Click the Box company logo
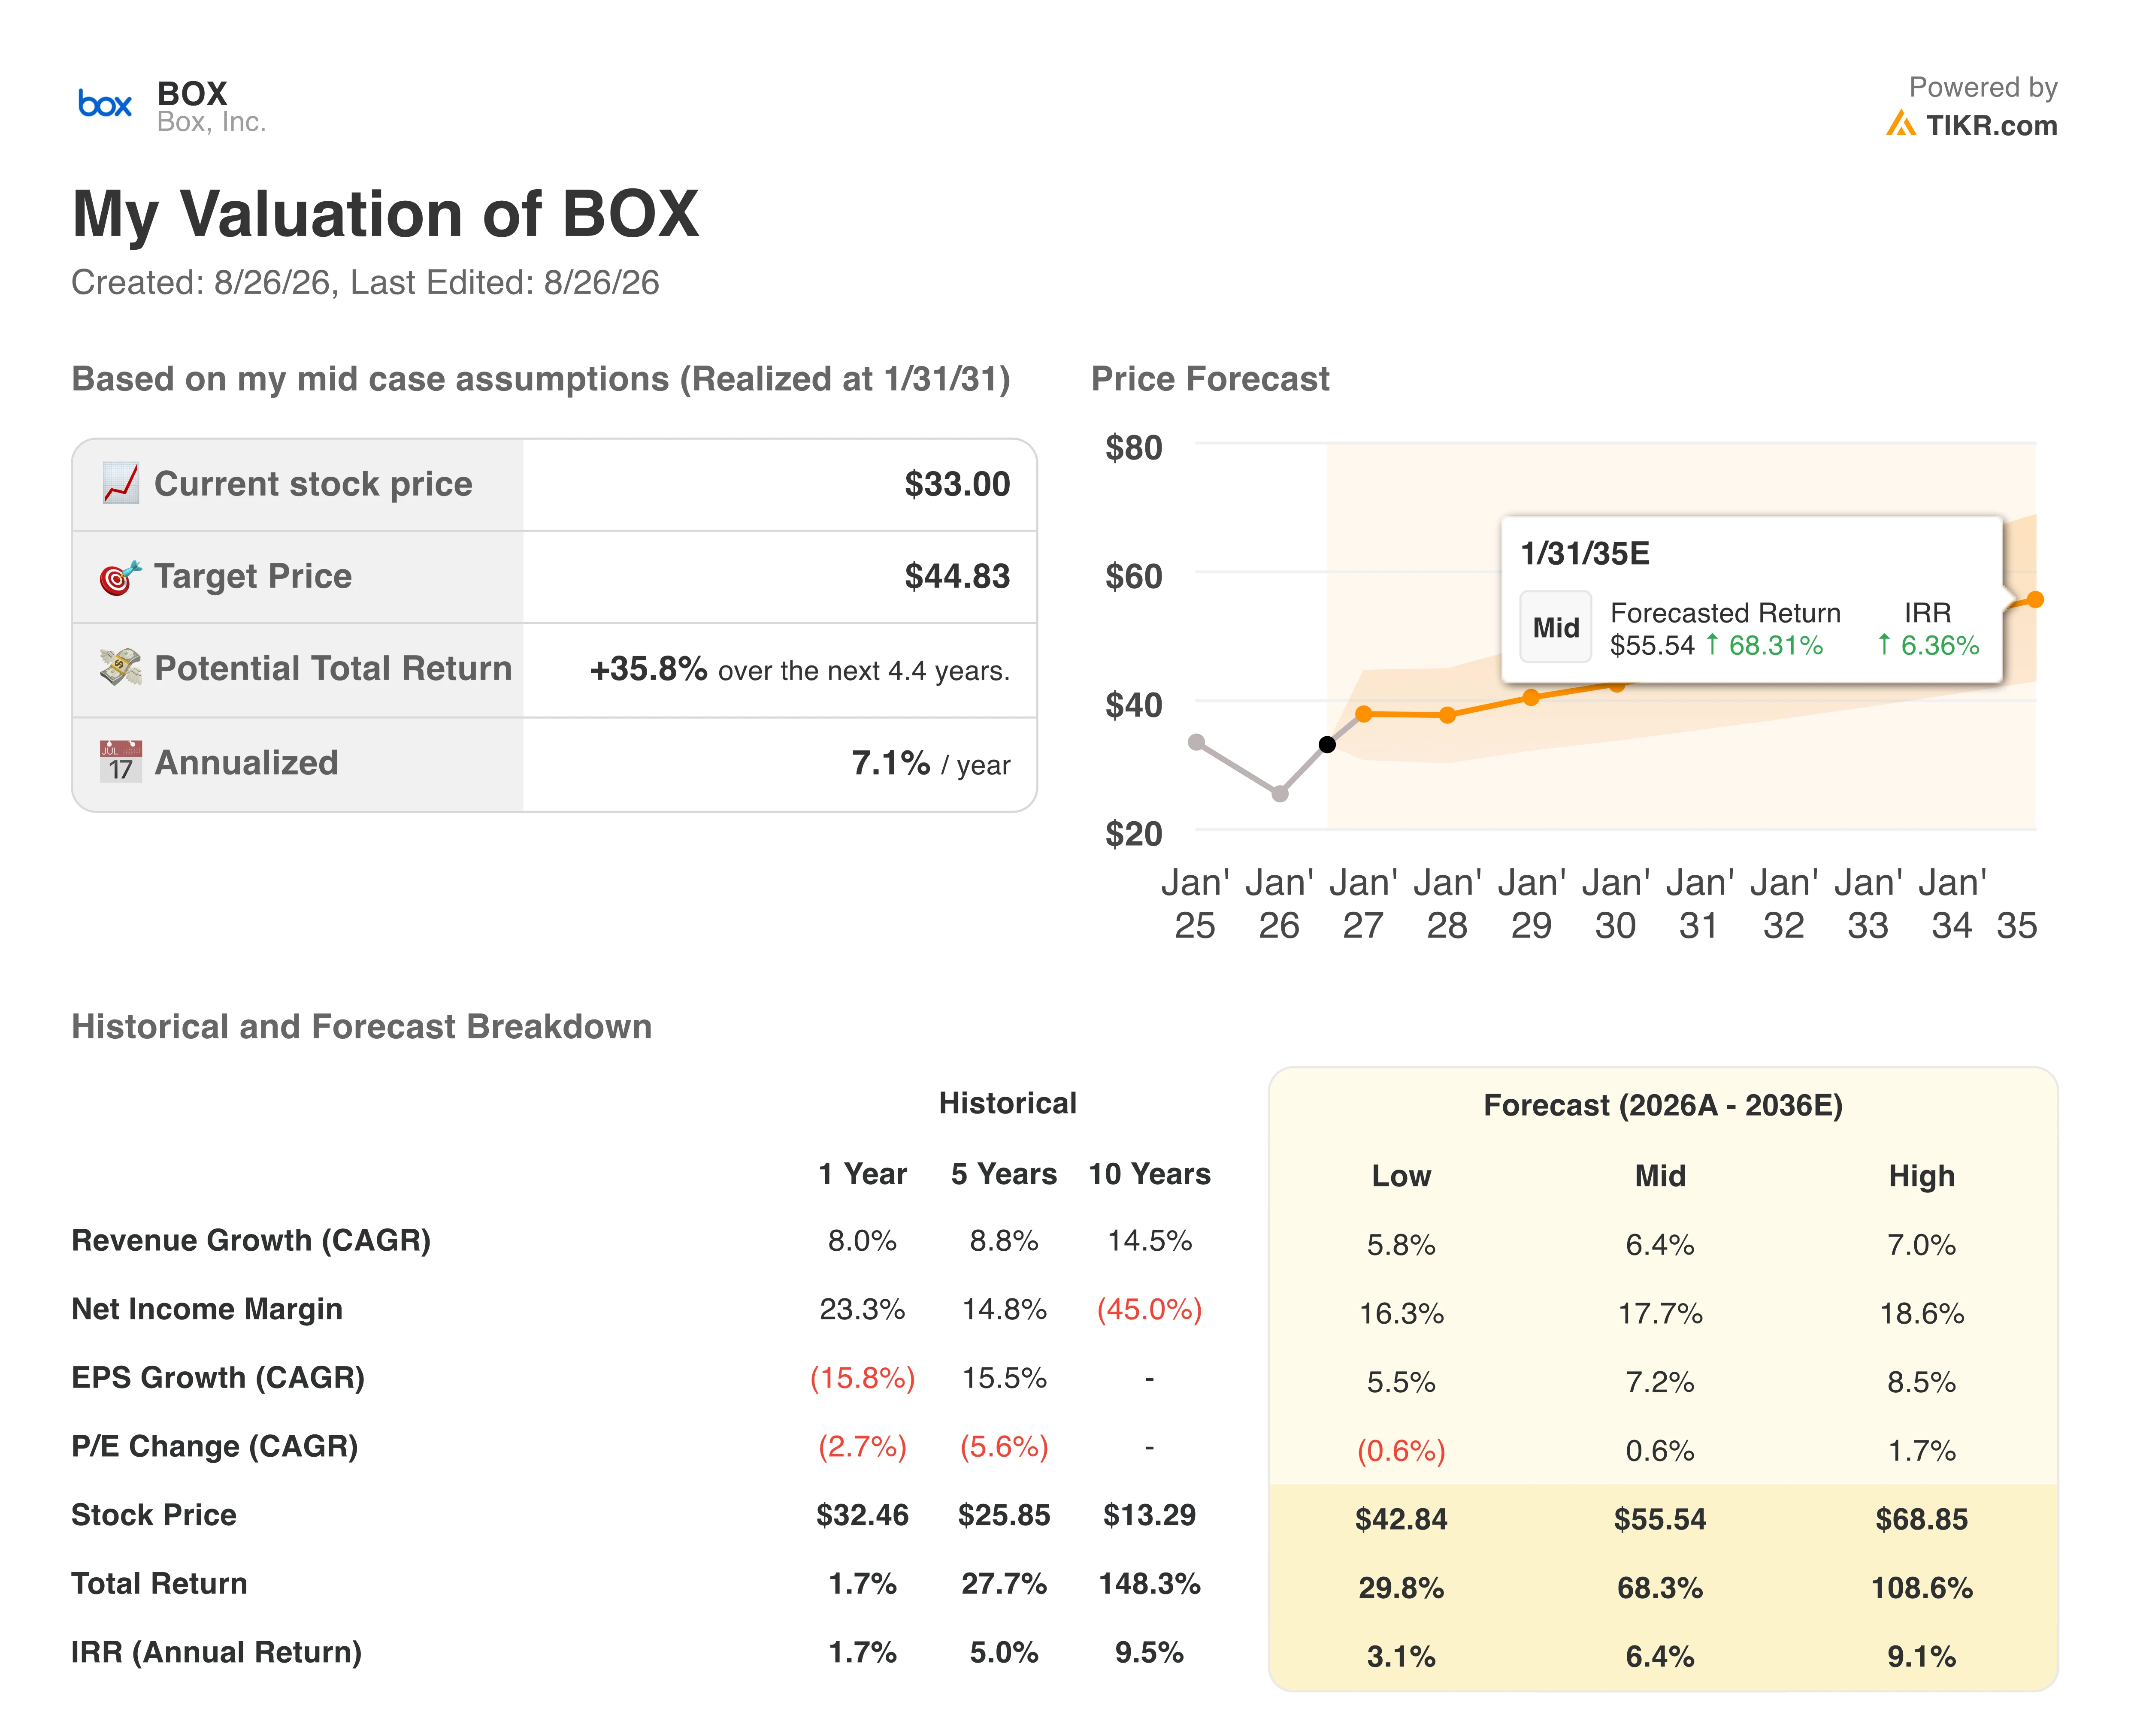The image size is (2131, 1736). tap(105, 104)
